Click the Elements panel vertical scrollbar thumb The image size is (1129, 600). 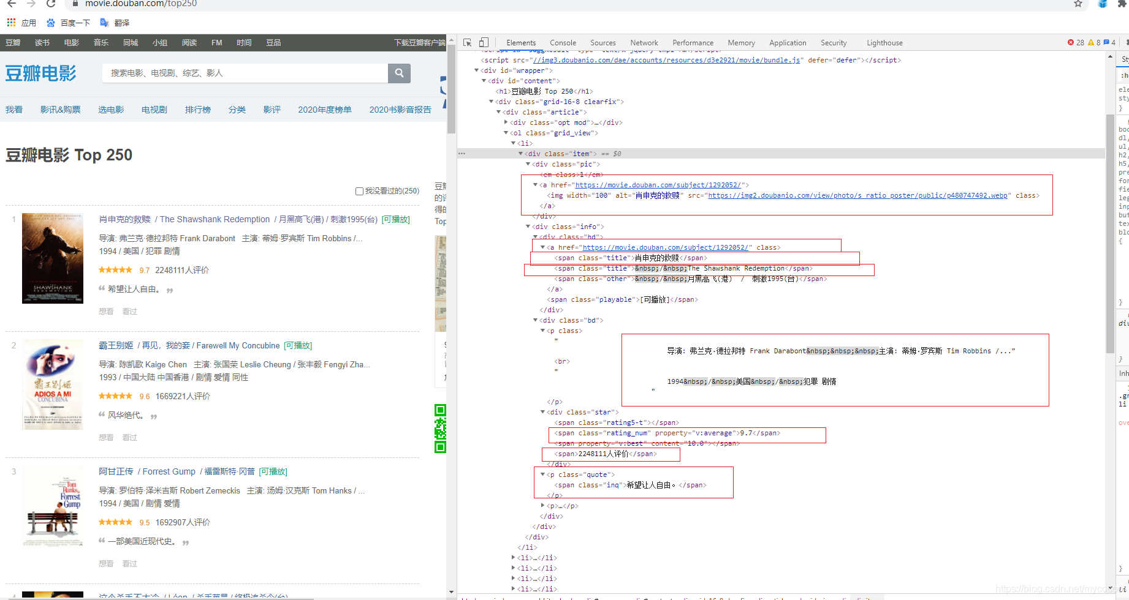coord(1110,234)
